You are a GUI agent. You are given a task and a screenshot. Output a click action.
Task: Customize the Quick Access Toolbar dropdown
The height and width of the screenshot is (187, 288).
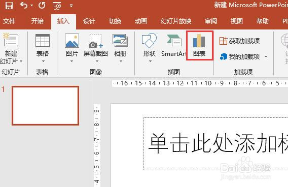point(71,6)
